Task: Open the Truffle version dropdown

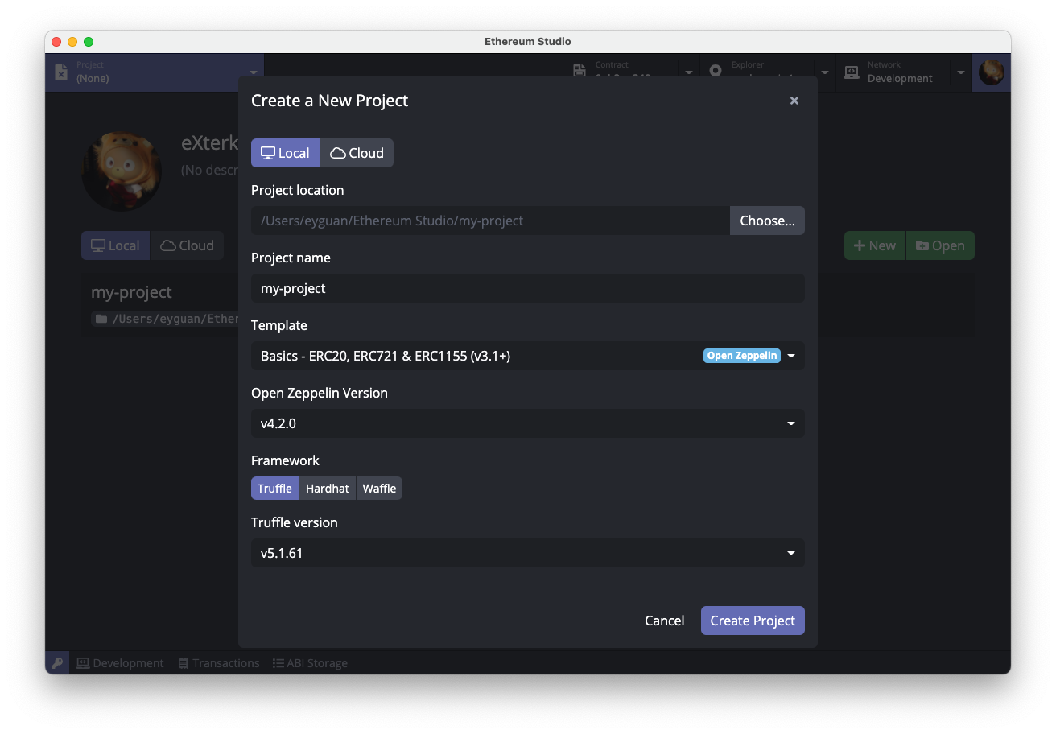Action: 528,553
